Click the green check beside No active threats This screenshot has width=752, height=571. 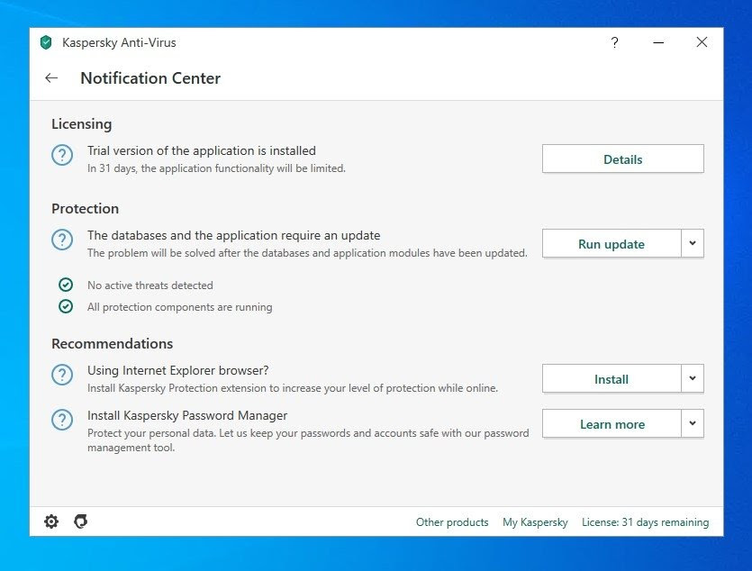(x=66, y=285)
